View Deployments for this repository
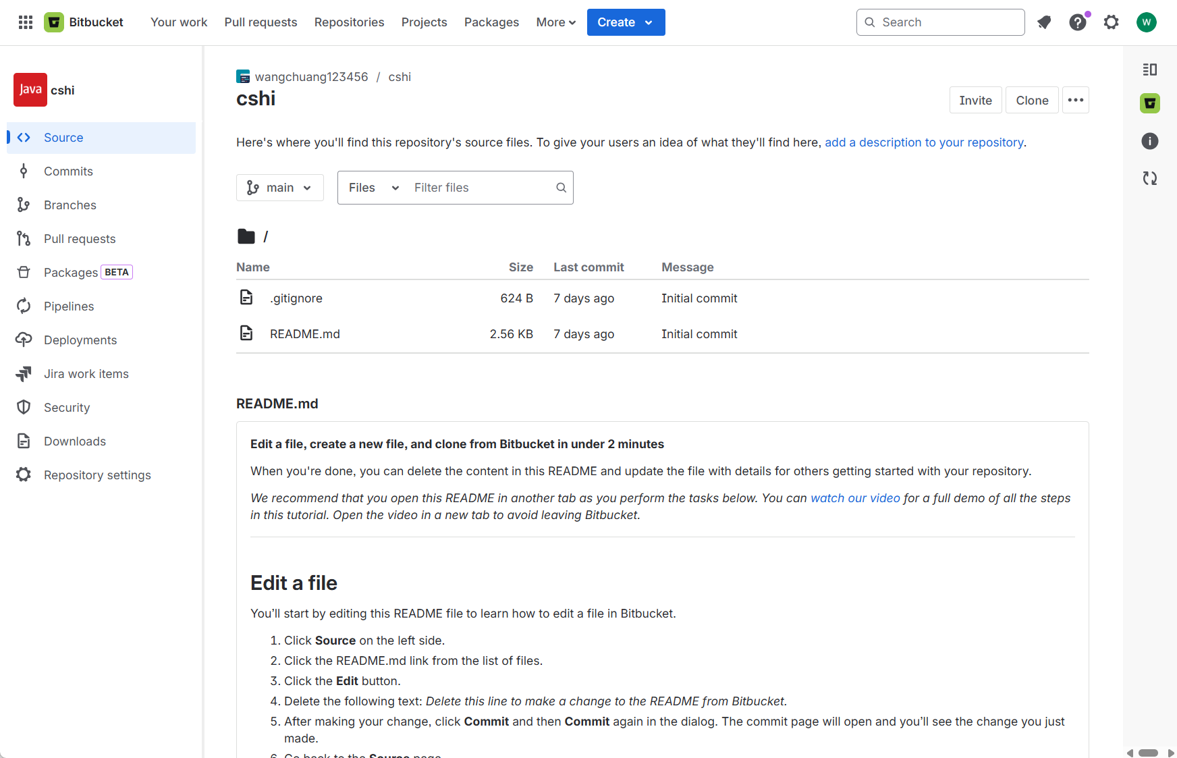Image resolution: width=1177 pixels, height=758 pixels. coord(79,340)
